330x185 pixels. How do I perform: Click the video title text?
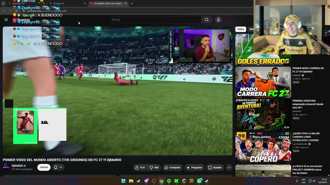[62, 160]
